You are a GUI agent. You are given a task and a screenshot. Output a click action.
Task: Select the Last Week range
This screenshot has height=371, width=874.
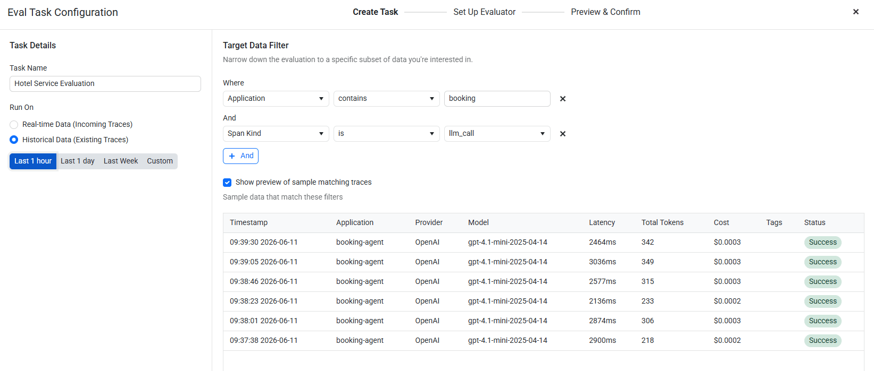pos(121,161)
